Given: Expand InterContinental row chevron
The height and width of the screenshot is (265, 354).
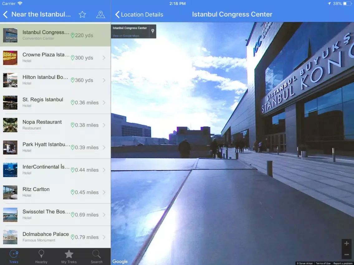Looking at the screenshot, I should 104,170.
